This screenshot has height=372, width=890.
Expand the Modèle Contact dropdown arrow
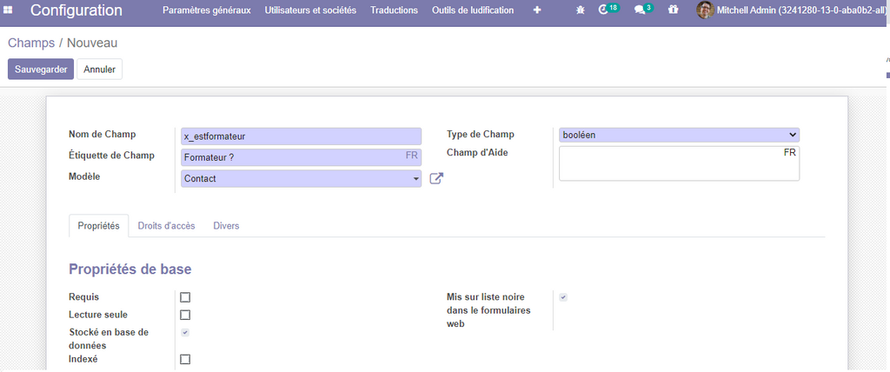(416, 179)
